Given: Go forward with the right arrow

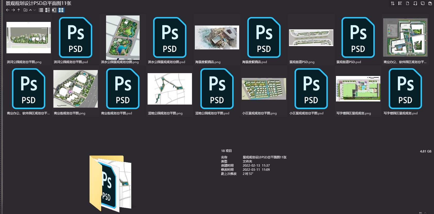Looking at the screenshot, I should tap(13, 10).
